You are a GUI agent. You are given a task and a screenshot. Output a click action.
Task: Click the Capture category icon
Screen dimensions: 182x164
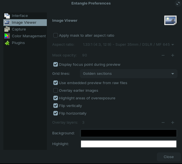(7, 29)
